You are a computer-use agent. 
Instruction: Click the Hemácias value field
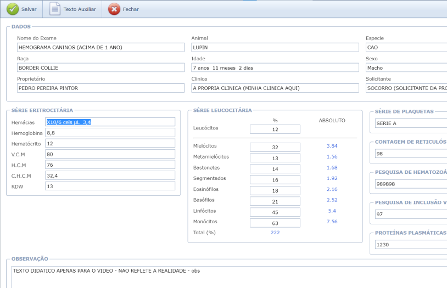point(110,122)
